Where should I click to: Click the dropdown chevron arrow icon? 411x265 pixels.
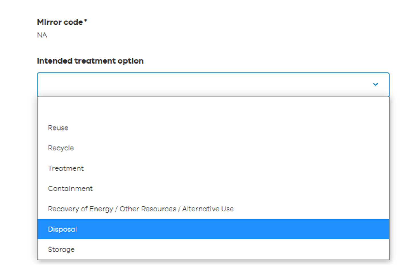point(375,84)
